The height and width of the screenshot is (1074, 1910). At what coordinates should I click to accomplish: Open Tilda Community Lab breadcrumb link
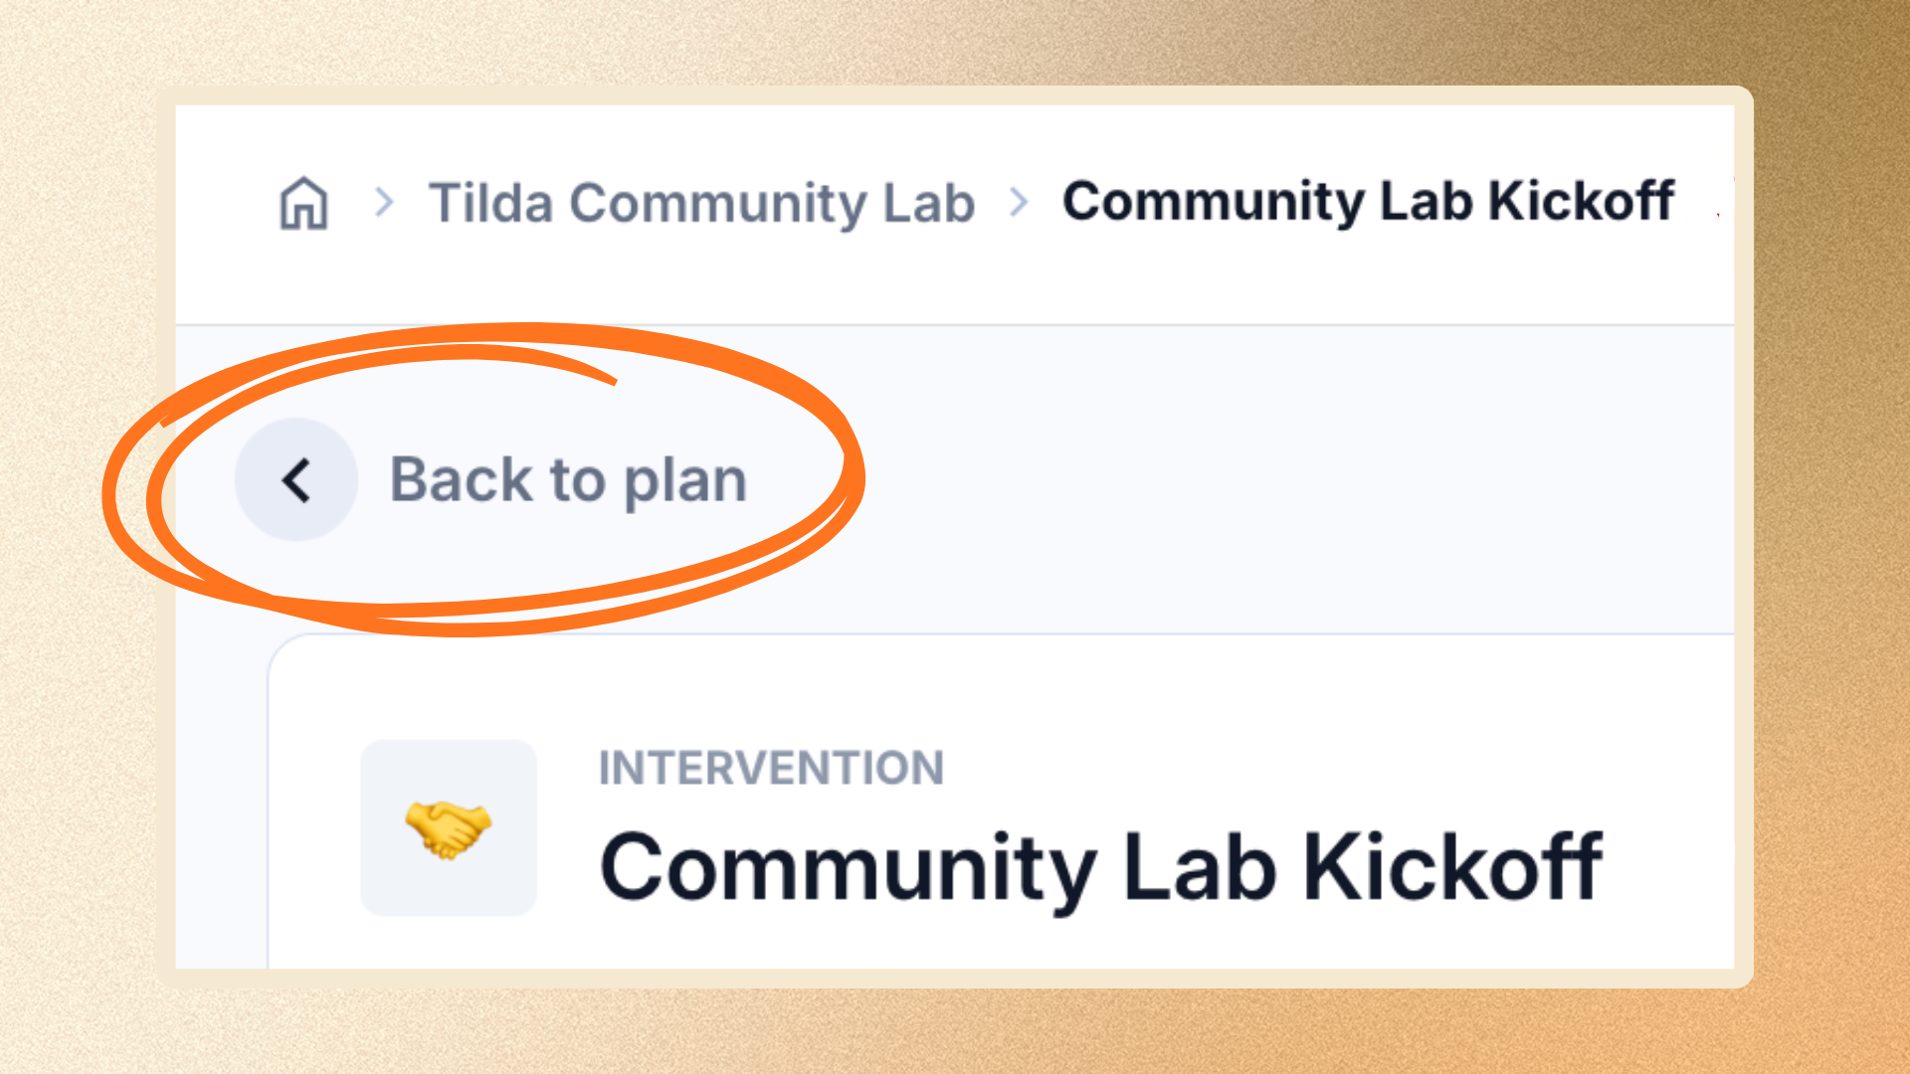701,204
